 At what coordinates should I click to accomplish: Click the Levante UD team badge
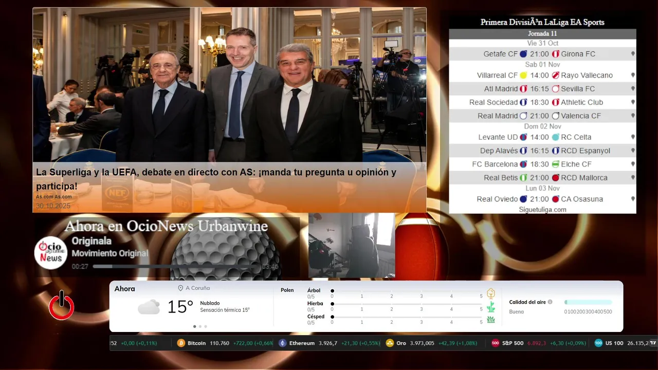tap(523, 137)
